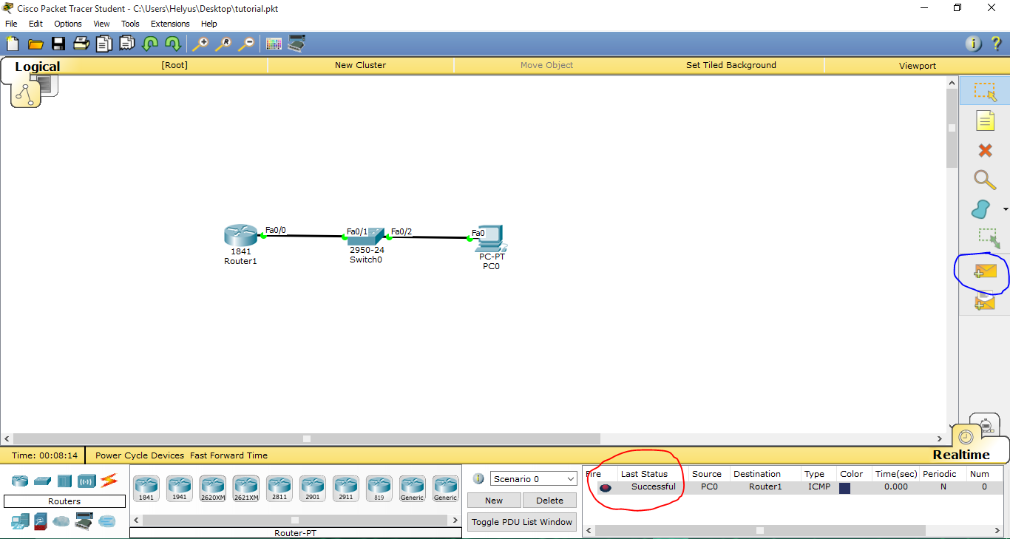Screen dimensions: 1010x539
Task: Expand the Draw Polygon tool arrow
Action: 1005,209
